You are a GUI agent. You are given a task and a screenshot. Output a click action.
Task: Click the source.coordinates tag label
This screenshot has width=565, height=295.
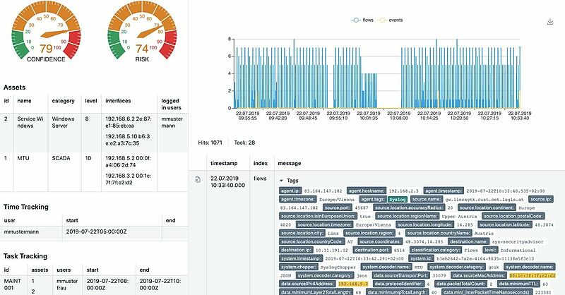pos(380,241)
